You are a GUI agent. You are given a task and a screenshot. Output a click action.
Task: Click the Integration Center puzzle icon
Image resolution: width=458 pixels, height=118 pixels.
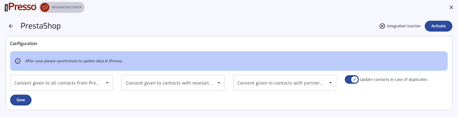coord(45,7)
